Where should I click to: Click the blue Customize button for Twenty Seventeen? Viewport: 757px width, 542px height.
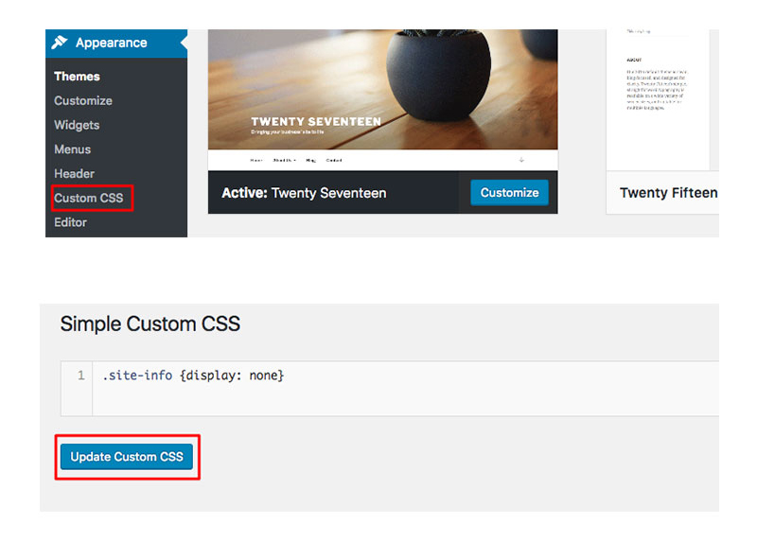point(509,193)
